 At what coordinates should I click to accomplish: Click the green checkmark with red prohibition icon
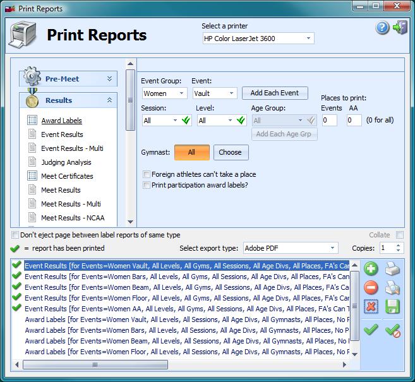coord(392,330)
